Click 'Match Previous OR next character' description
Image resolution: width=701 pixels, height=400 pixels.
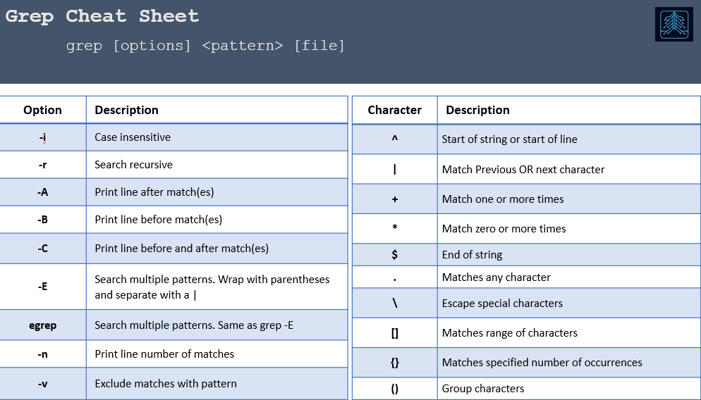point(523,170)
